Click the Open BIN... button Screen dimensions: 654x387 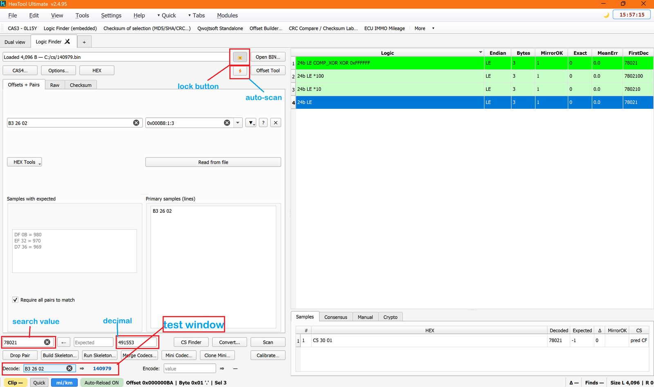pyautogui.click(x=268, y=57)
